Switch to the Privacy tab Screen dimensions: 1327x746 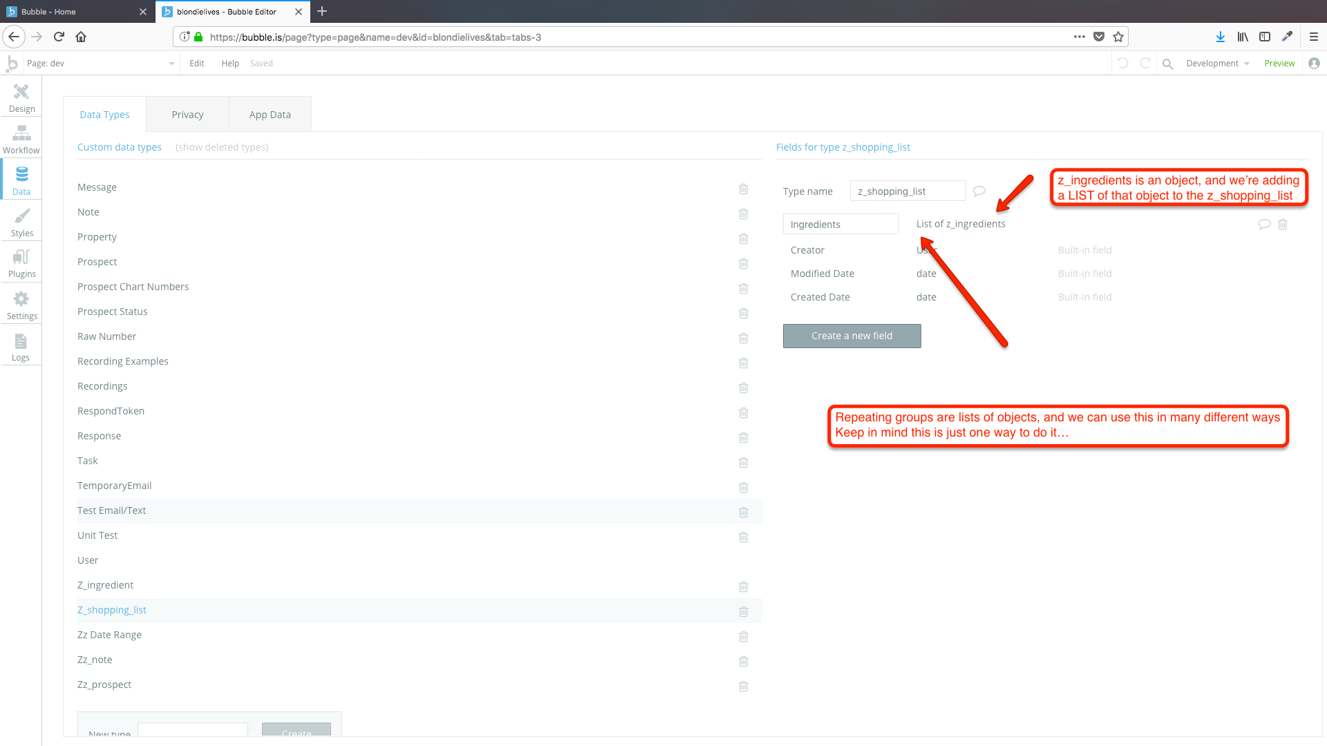187,115
